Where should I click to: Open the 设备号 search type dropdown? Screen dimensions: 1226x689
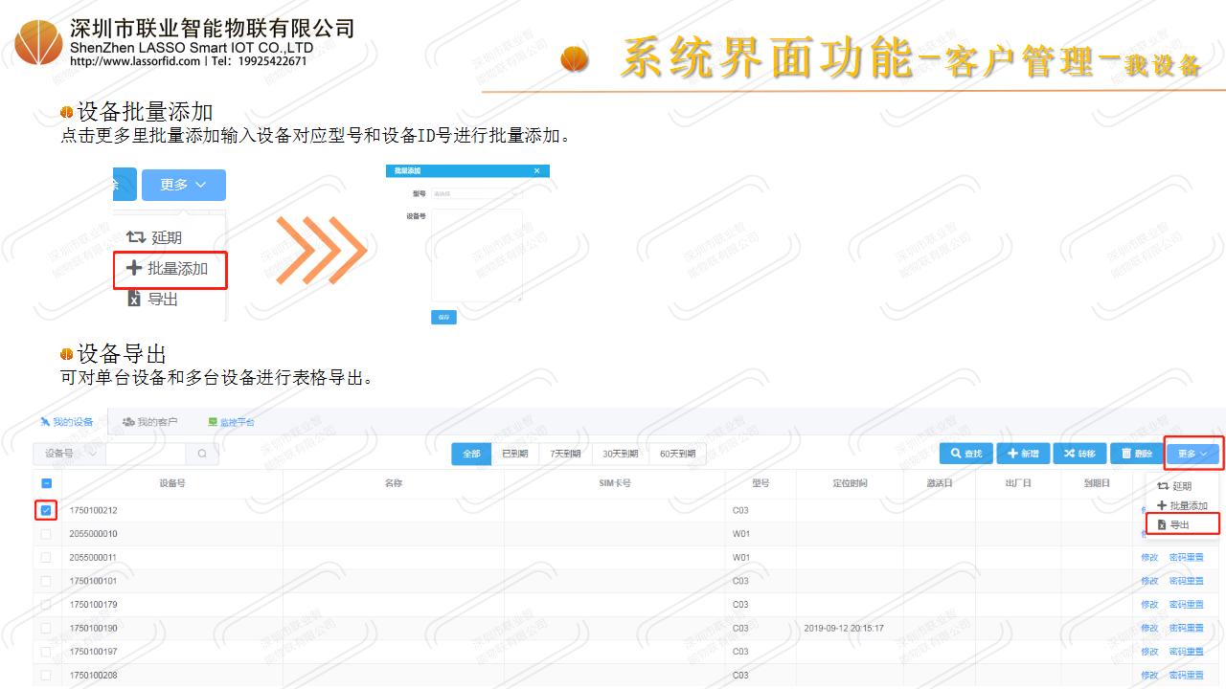point(68,454)
